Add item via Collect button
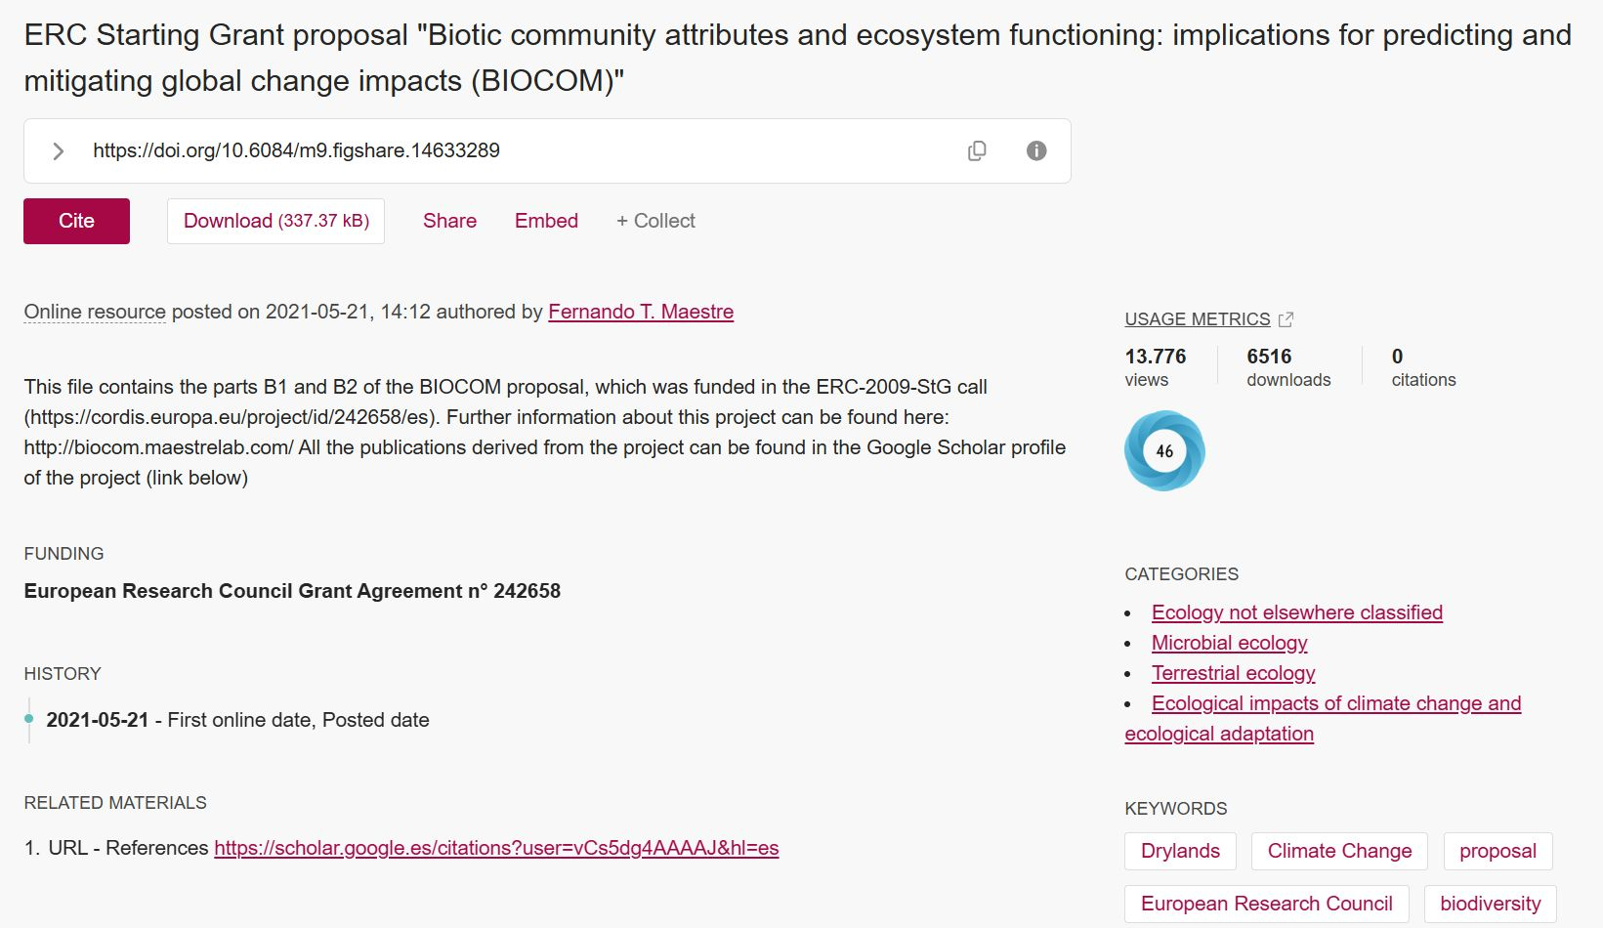This screenshot has width=1603, height=928. [x=655, y=221]
